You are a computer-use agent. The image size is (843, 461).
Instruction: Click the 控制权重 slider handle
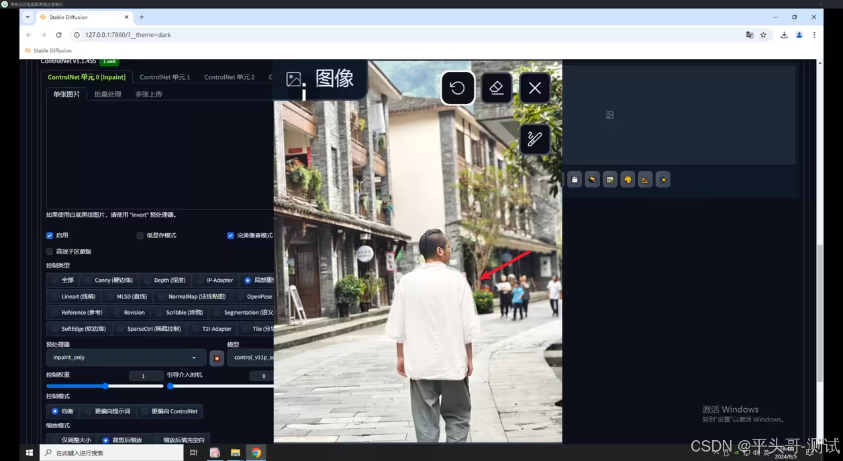point(105,387)
